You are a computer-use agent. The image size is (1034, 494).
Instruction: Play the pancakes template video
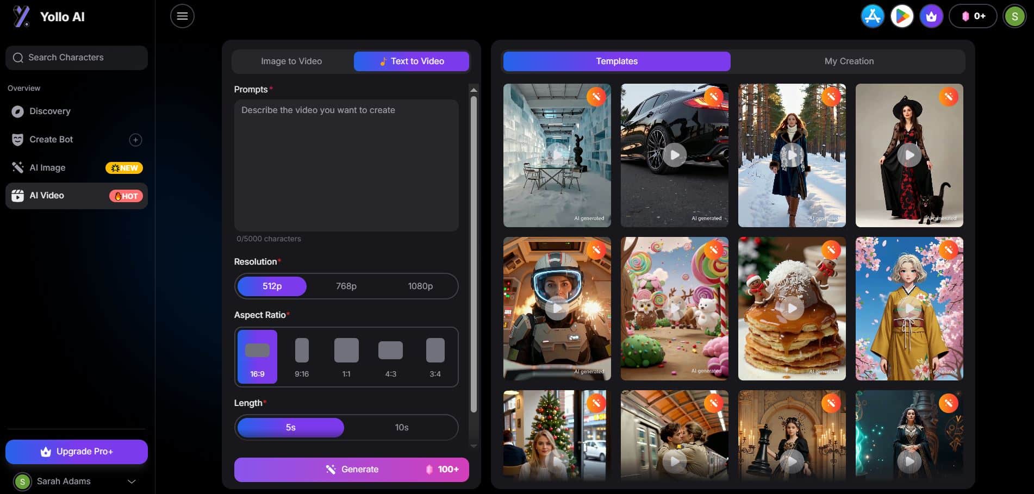tap(792, 309)
